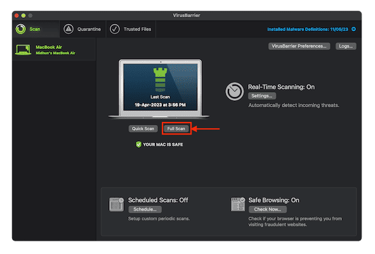The image size is (375, 254).
Task: Open the Trusted Files tab
Action: 131,29
